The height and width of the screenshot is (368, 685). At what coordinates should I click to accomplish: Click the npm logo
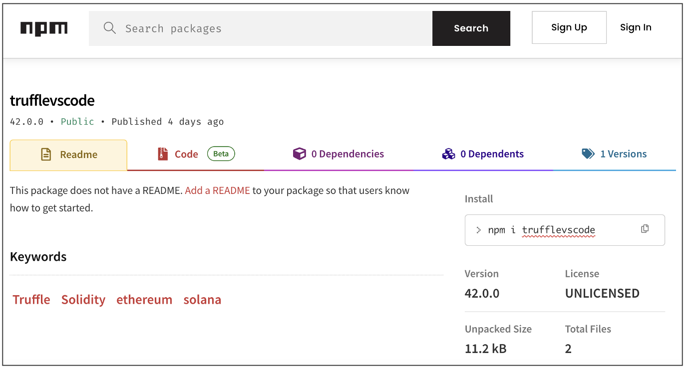coord(43,28)
